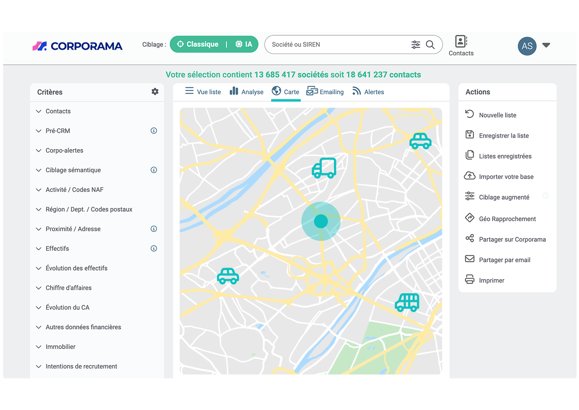Click the delivery truck map marker

(x=324, y=168)
